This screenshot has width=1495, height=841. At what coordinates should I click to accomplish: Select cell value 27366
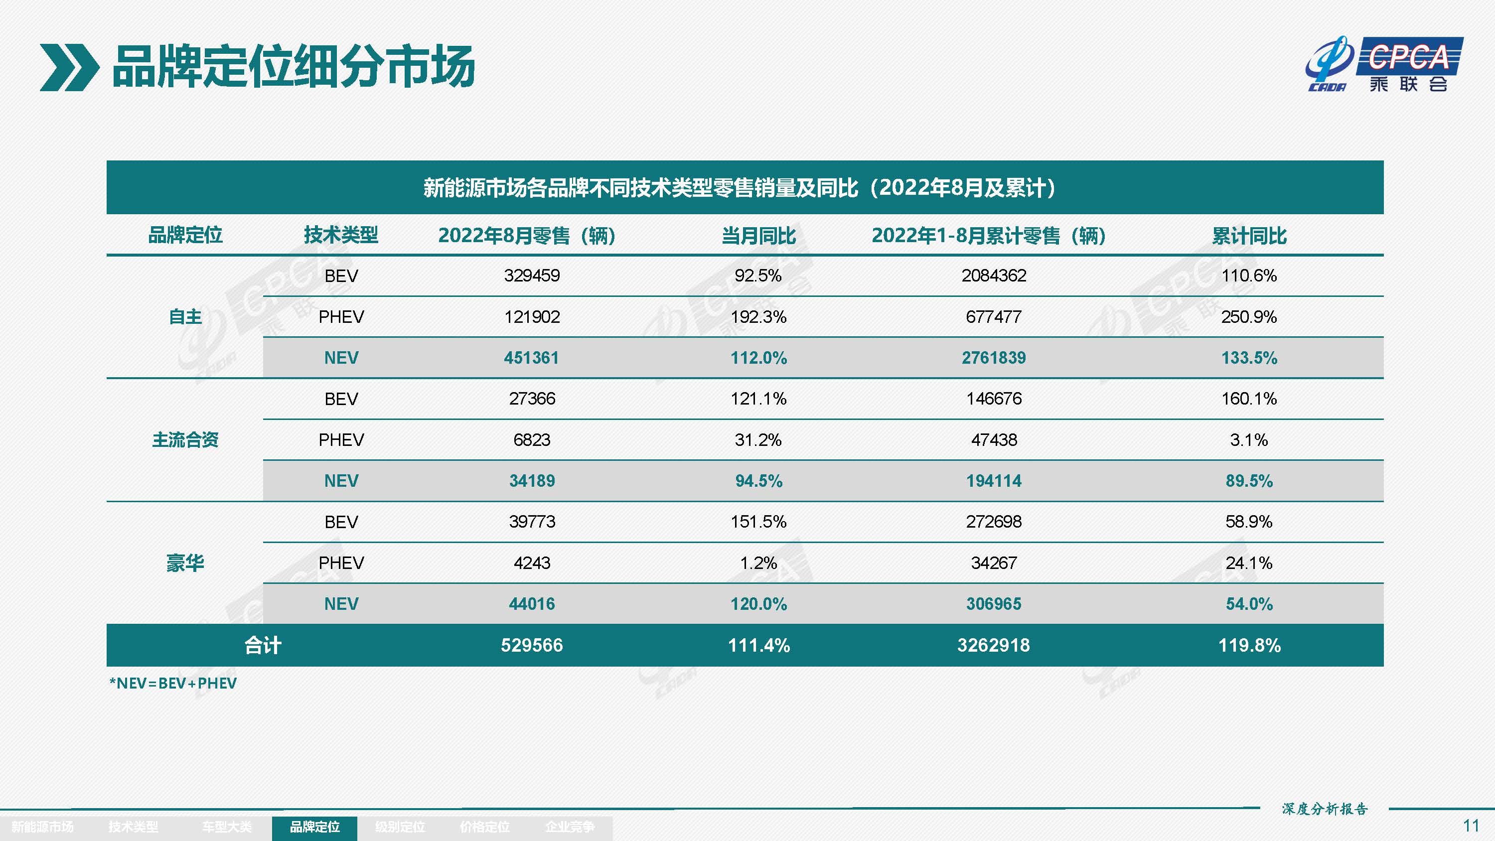point(532,399)
